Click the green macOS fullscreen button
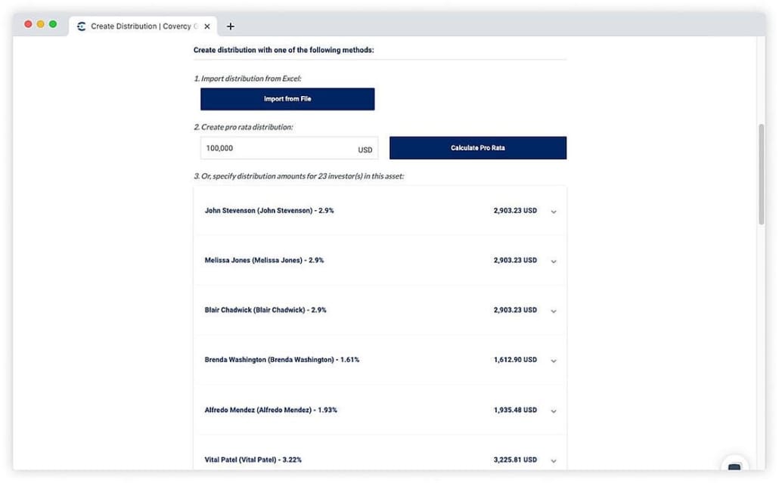 53,24
